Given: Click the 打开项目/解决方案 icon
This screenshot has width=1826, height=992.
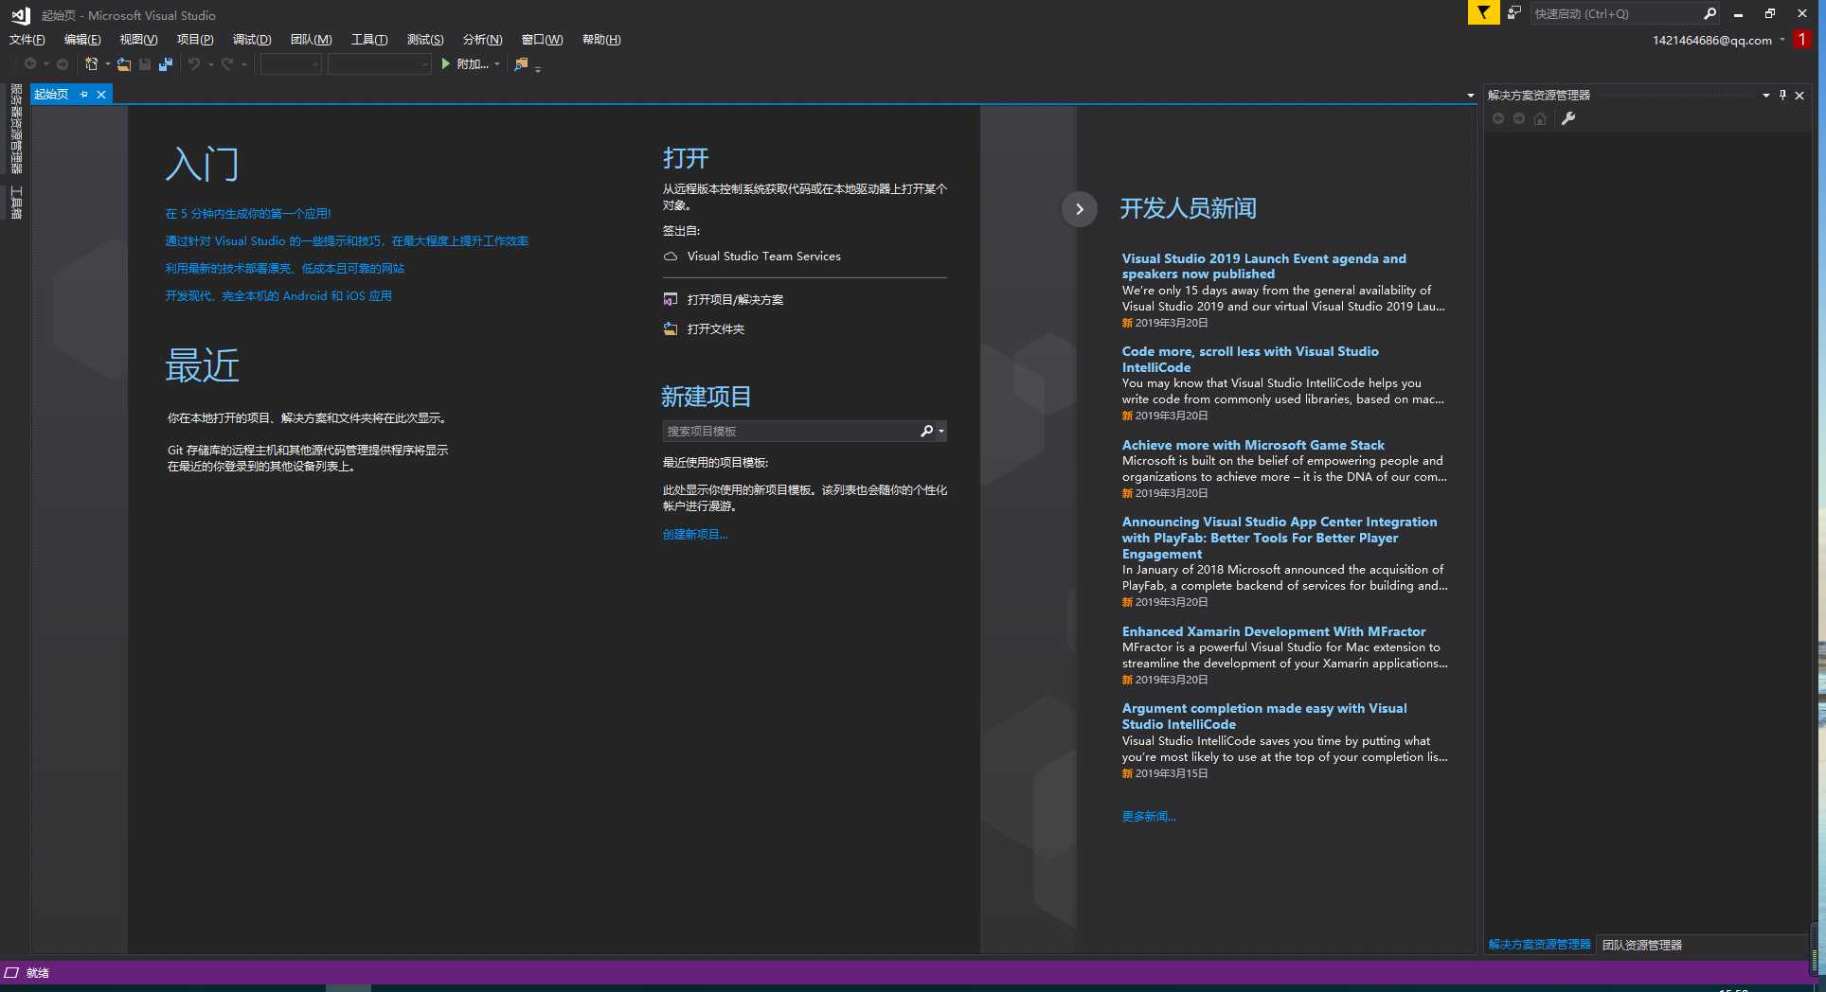Looking at the screenshot, I should click(671, 299).
